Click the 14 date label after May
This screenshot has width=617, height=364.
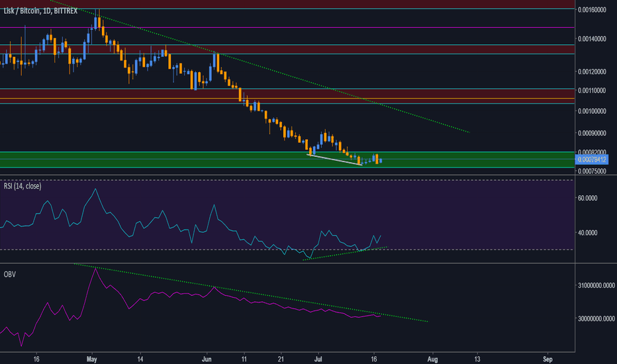coord(140,359)
